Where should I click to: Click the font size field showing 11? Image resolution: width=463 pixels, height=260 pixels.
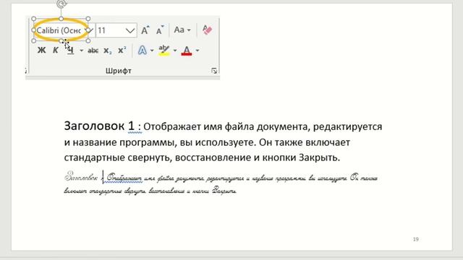[110, 30]
